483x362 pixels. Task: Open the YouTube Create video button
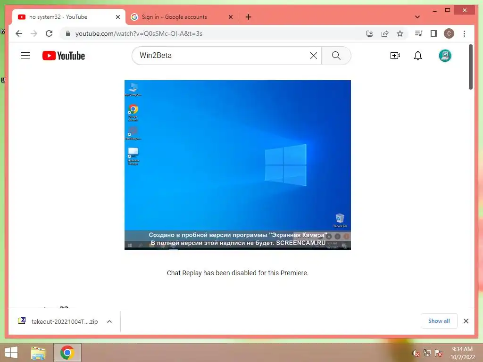coord(395,56)
